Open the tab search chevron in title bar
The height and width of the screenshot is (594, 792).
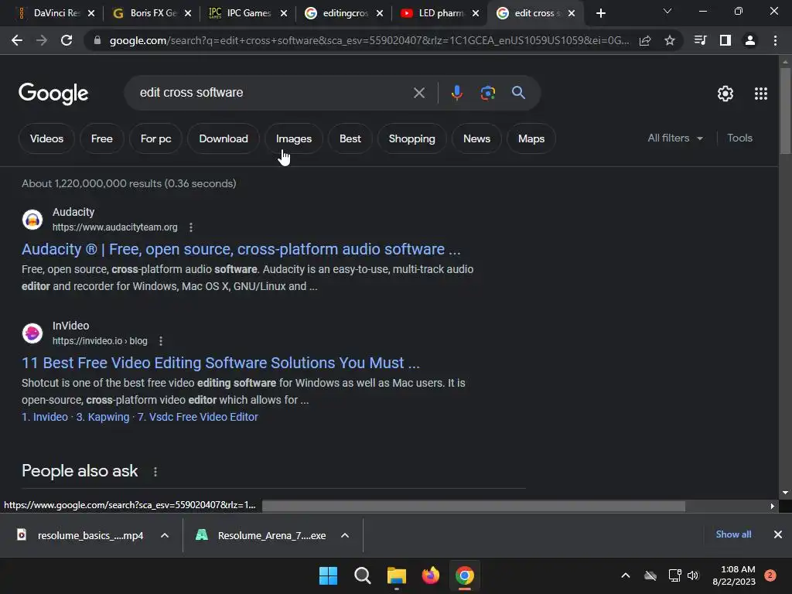coord(667,11)
